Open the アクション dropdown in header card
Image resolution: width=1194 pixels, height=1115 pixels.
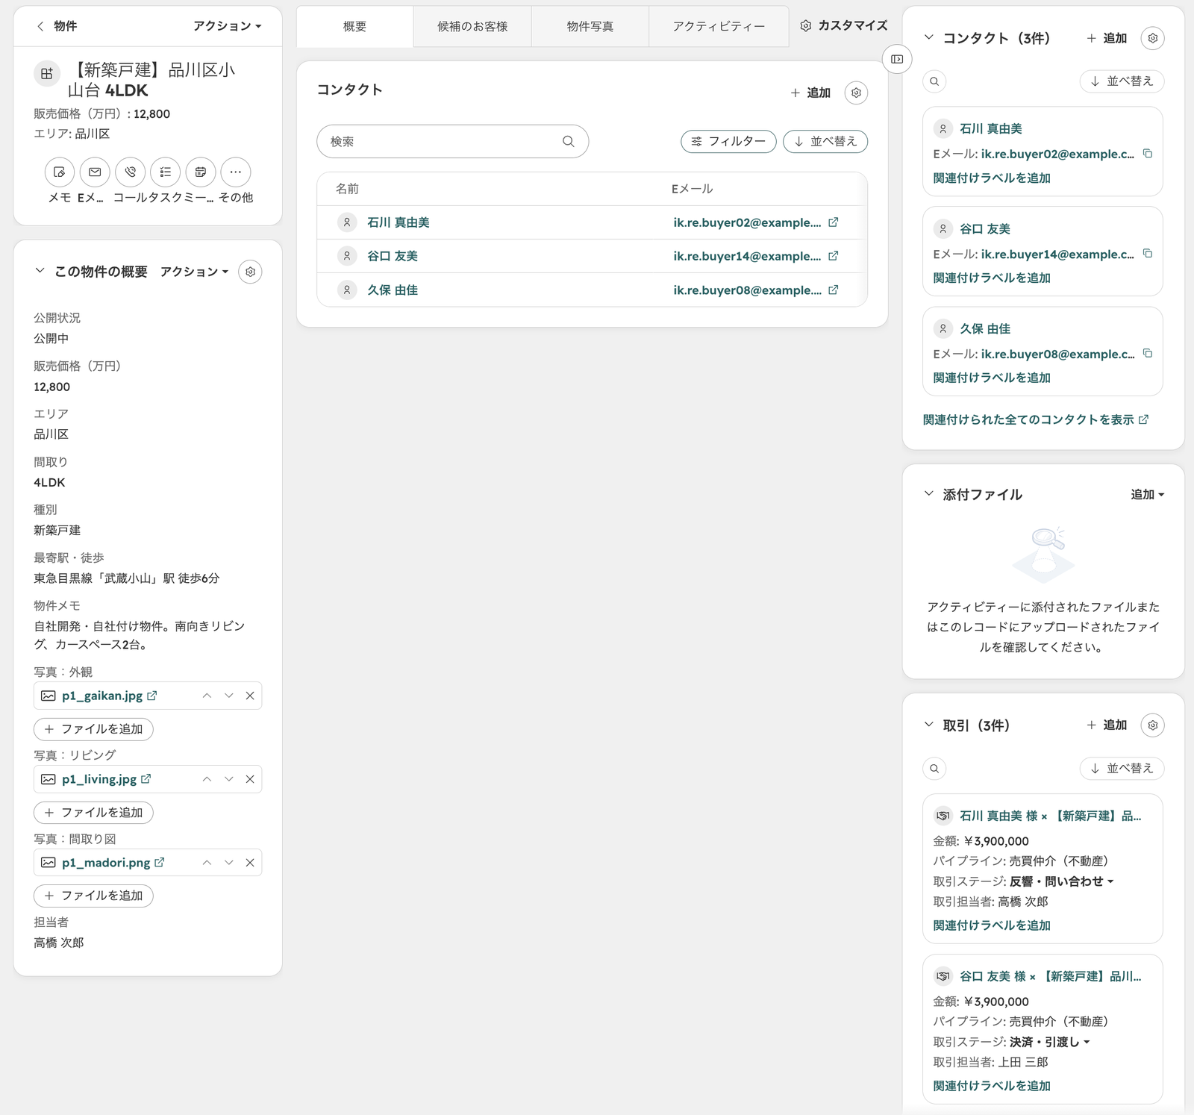(228, 26)
